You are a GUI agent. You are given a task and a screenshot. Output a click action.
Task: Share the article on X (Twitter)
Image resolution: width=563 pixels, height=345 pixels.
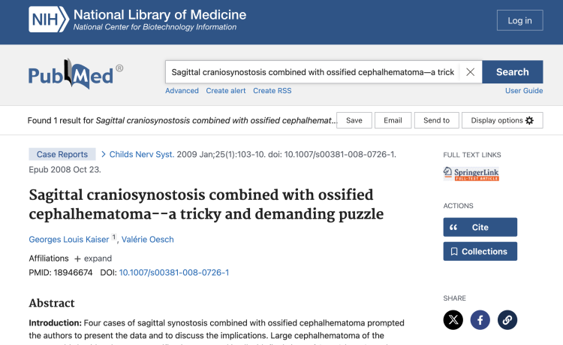(453, 320)
